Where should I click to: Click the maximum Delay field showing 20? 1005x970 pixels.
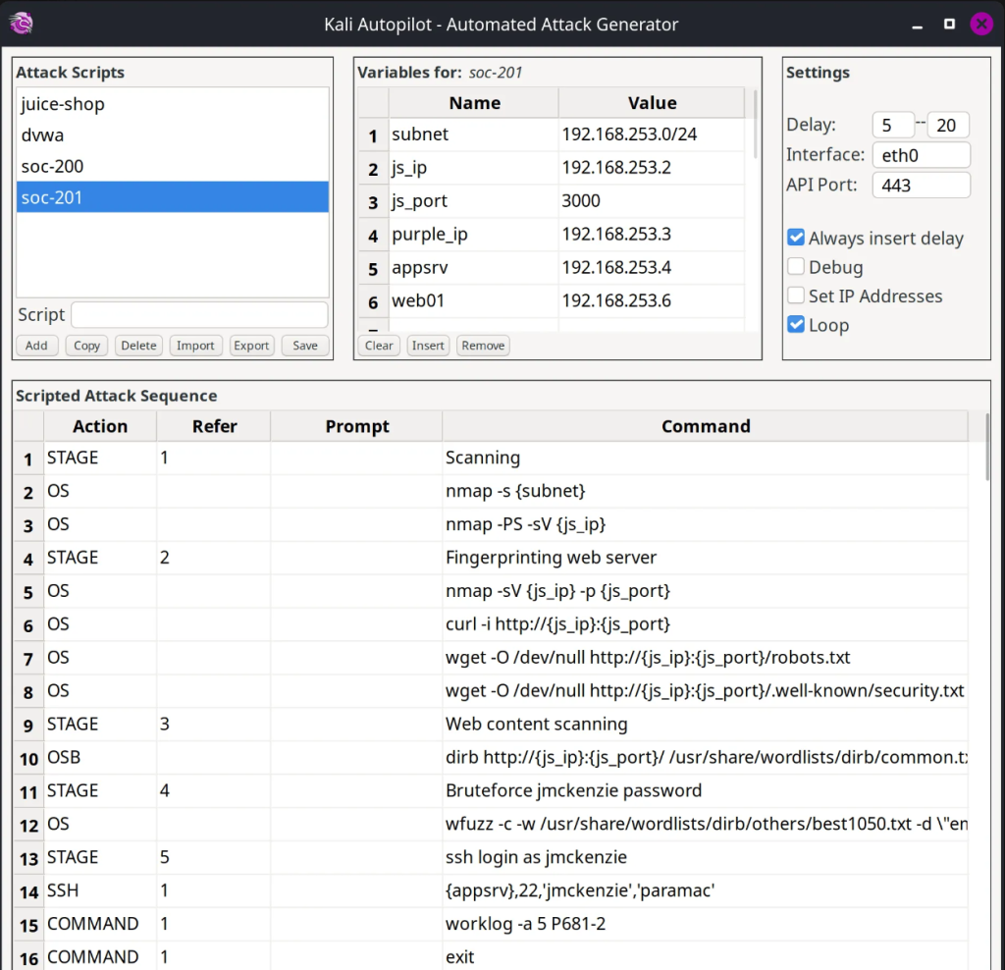tap(948, 125)
